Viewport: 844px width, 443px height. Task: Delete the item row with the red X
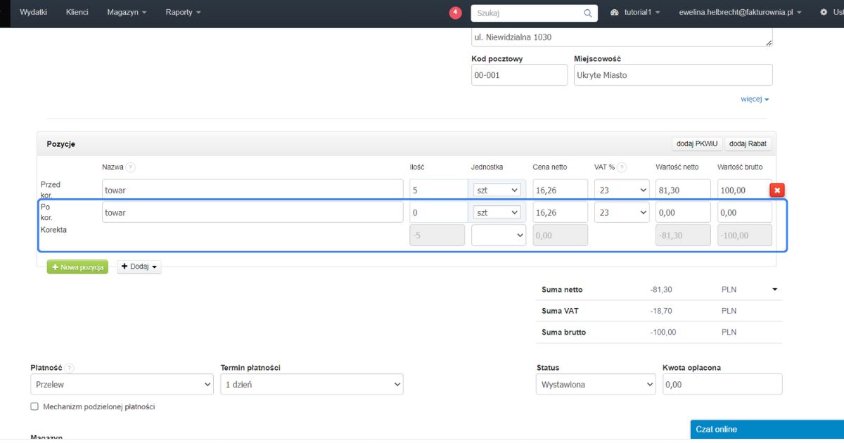[x=778, y=190]
